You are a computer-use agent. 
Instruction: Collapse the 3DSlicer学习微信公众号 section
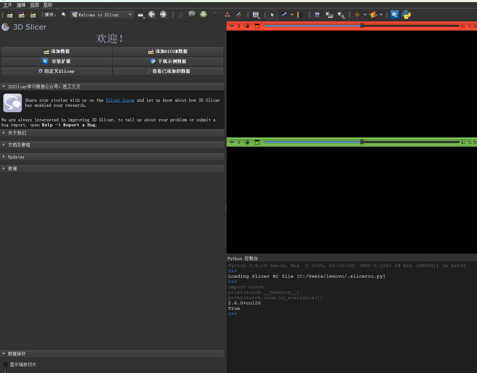112,86
